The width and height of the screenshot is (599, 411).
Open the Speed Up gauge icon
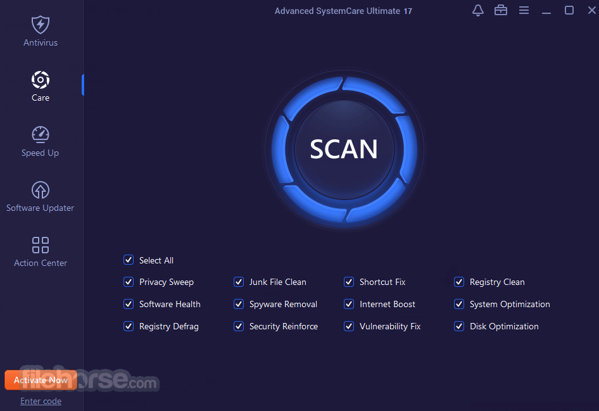tap(41, 134)
